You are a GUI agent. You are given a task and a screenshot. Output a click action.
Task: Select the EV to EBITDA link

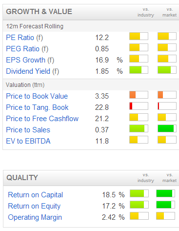point(28,141)
